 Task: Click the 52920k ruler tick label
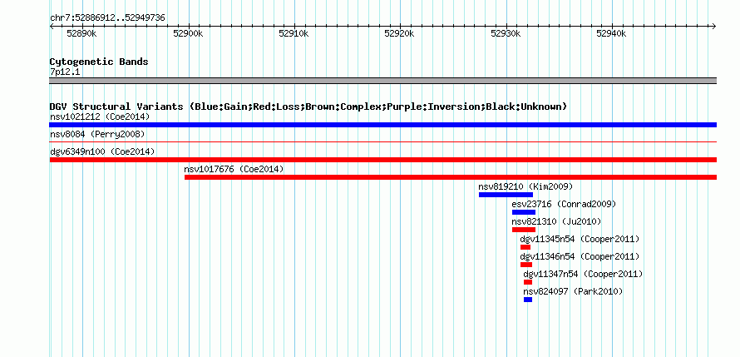coord(400,33)
